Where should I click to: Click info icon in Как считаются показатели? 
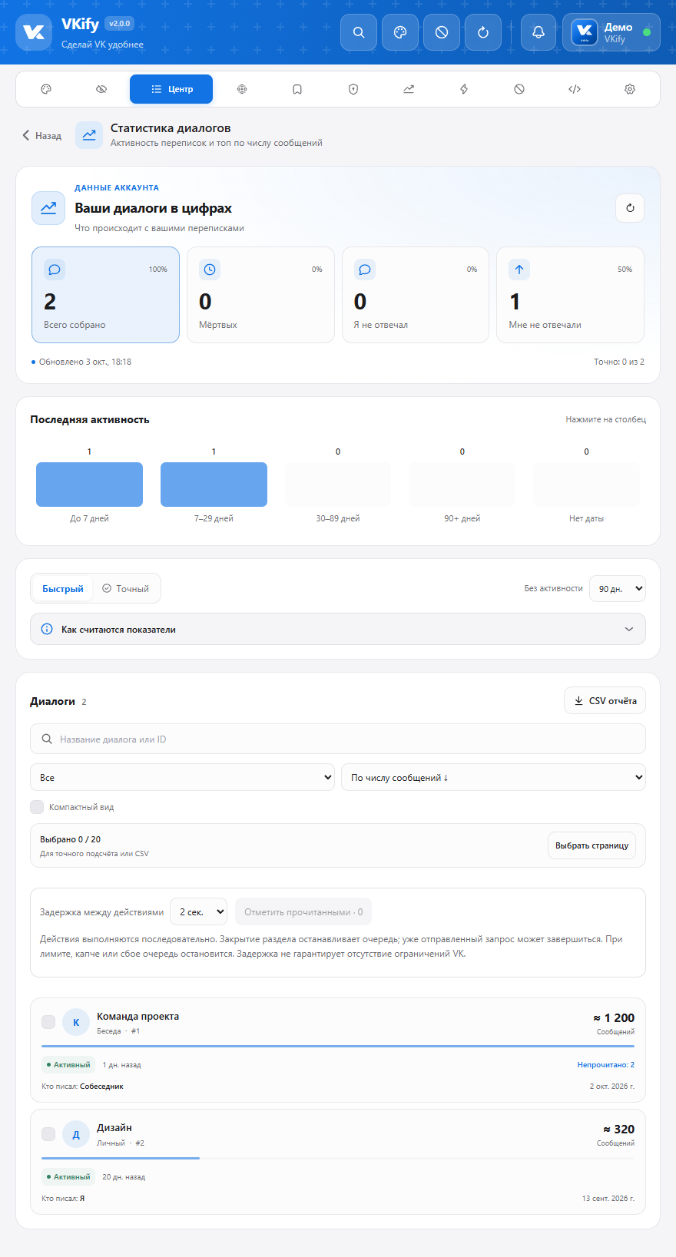[x=47, y=629]
